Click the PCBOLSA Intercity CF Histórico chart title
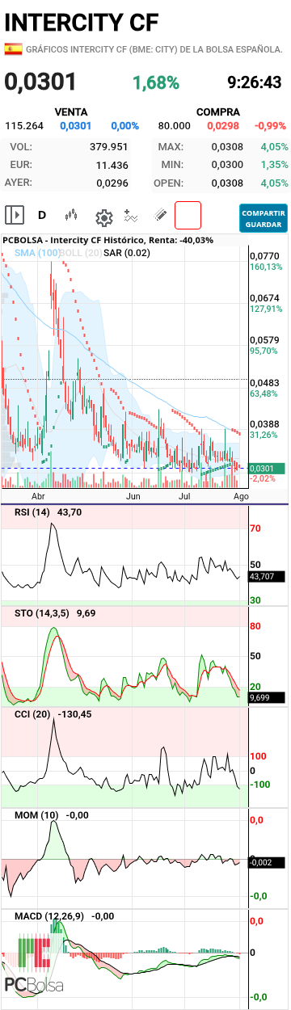 [x=108, y=240]
